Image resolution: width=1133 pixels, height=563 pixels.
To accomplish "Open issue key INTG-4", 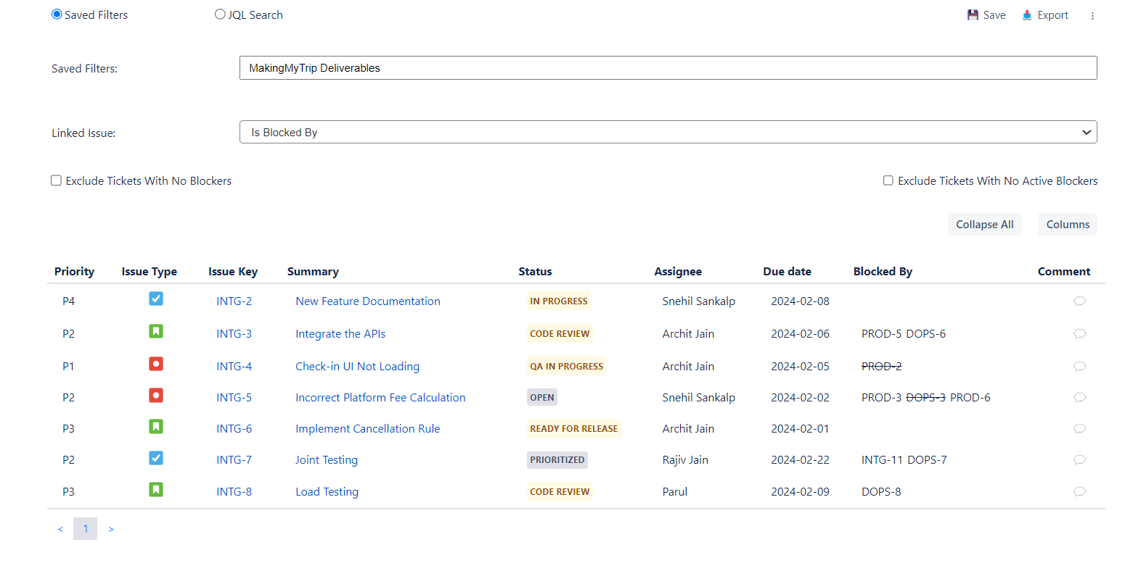I will (234, 367).
